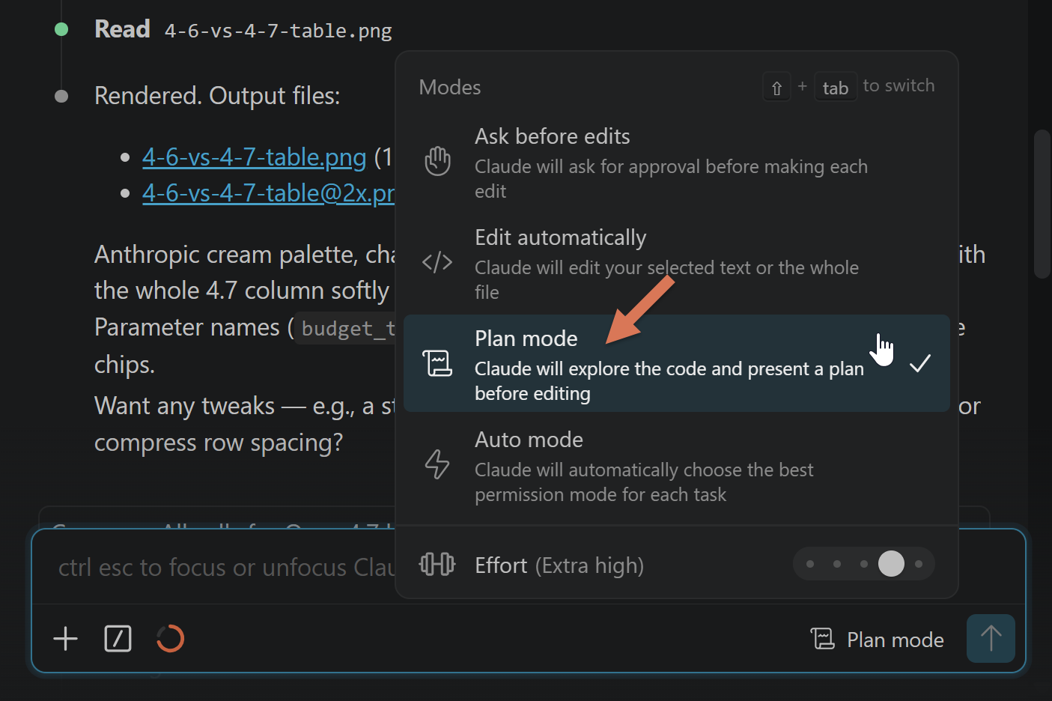
Task: Click the Effort dumbbell icon
Action: point(437,564)
